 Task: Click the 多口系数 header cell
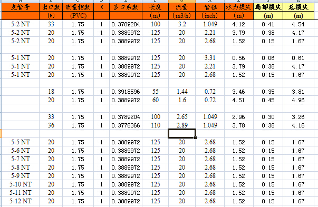126,7
